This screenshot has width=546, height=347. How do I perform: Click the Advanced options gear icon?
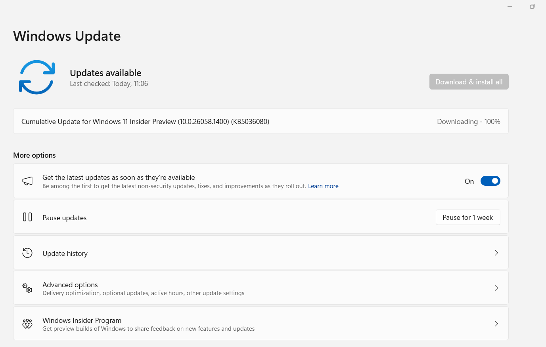27,288
